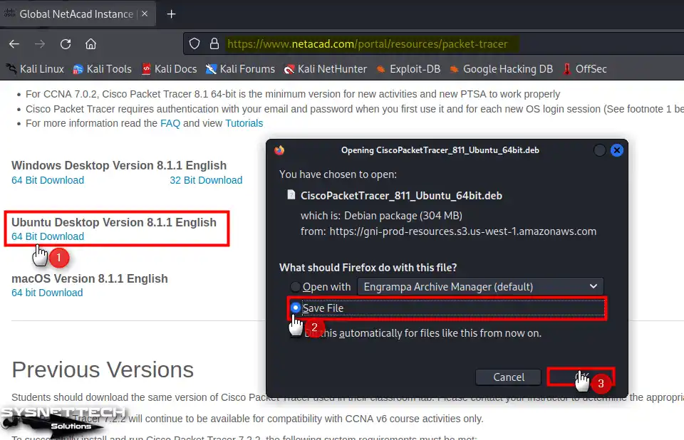The height and width of the screenshot is (440, 684).
Task: Open the OffSec bookmark
Action: (584, 69)
